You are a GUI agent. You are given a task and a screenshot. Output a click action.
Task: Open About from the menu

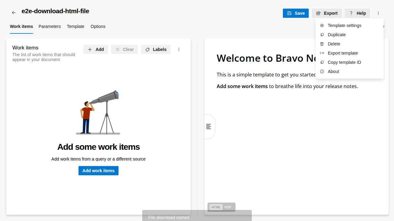pos(333,72)
